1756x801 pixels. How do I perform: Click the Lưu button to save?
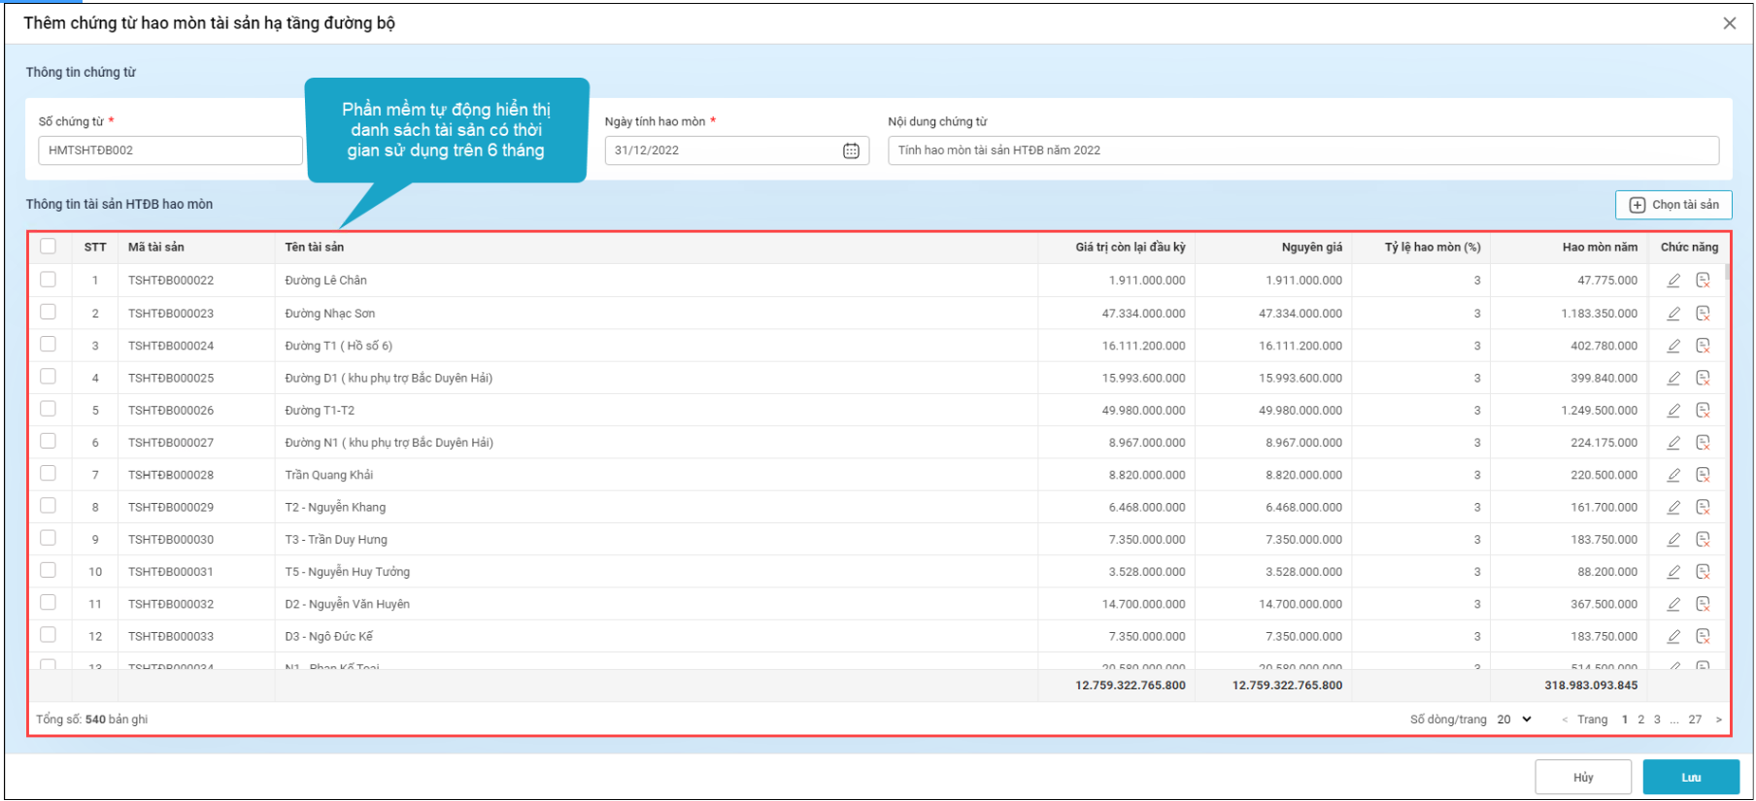click(x=1690, y=778)
